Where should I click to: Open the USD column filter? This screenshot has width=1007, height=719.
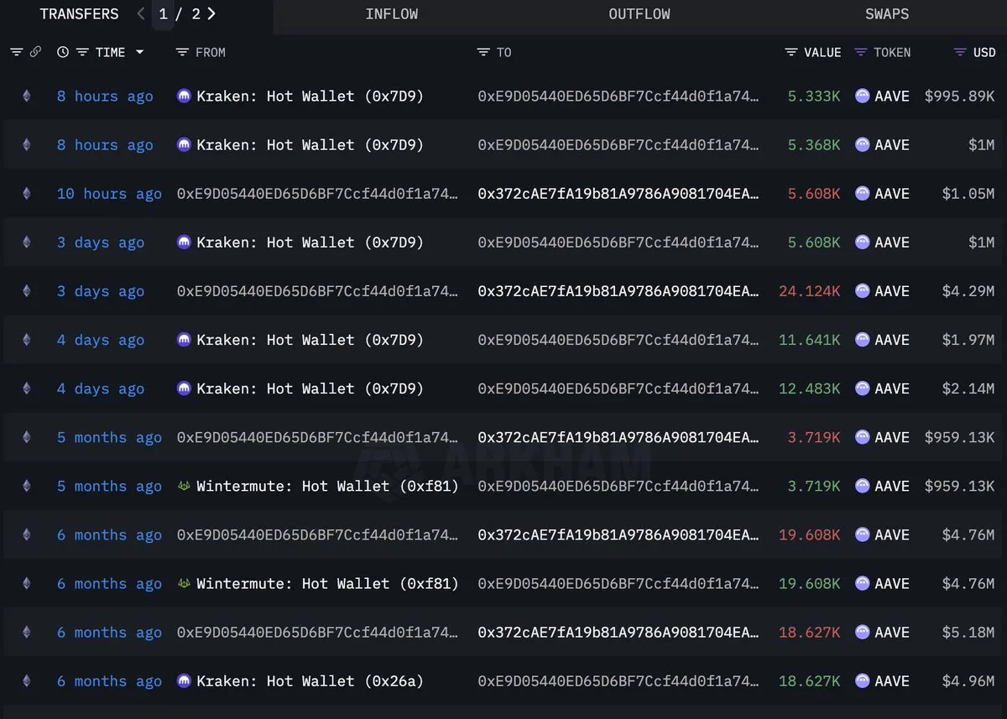point(960,52)
